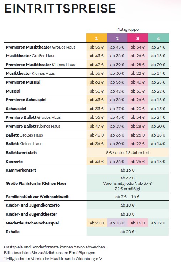The width and height of the screenshot is (181, 262).
Task: Select the Große Pianisten im Kleinen Haus label
Action: pyautogui.click(x=36, y=183)
